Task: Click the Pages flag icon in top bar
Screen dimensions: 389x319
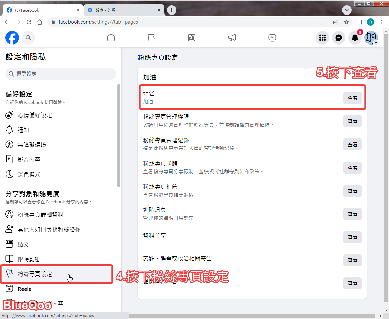Action: click(151, 38)
